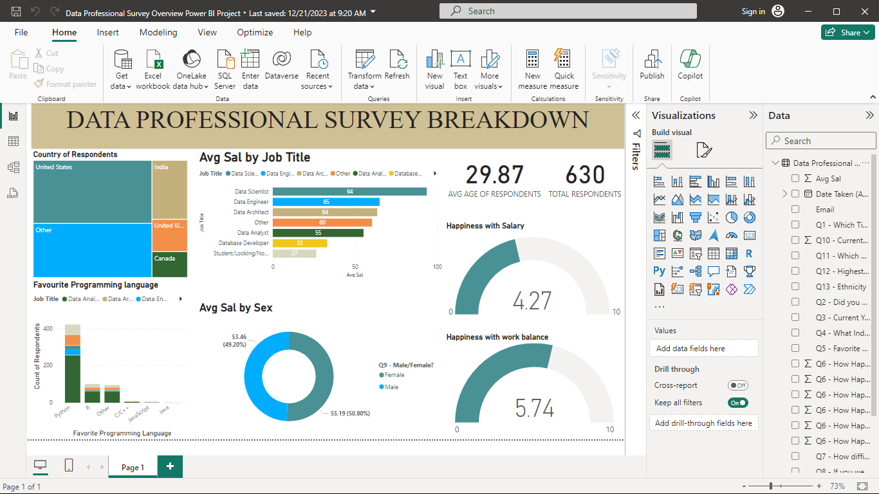Open Model view in the left sidebar

pos(13,167)
